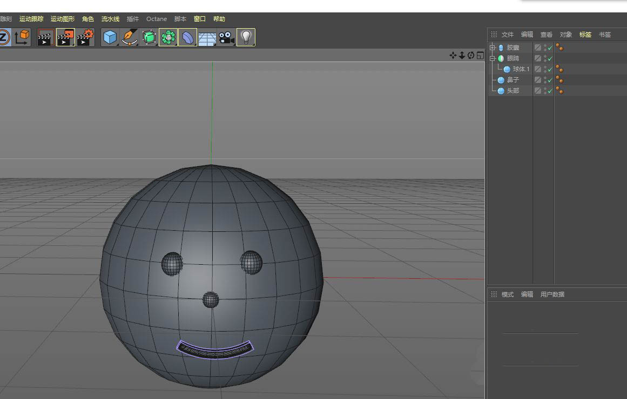This screenshot has height=399, width=627.
Task: Expand the 胶囊 object tree node
Action: pyautogui.click(x=493, y=47)
